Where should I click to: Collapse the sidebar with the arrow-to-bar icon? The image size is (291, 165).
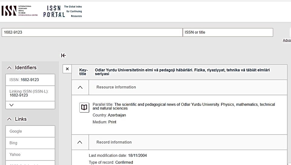(63, 55)
